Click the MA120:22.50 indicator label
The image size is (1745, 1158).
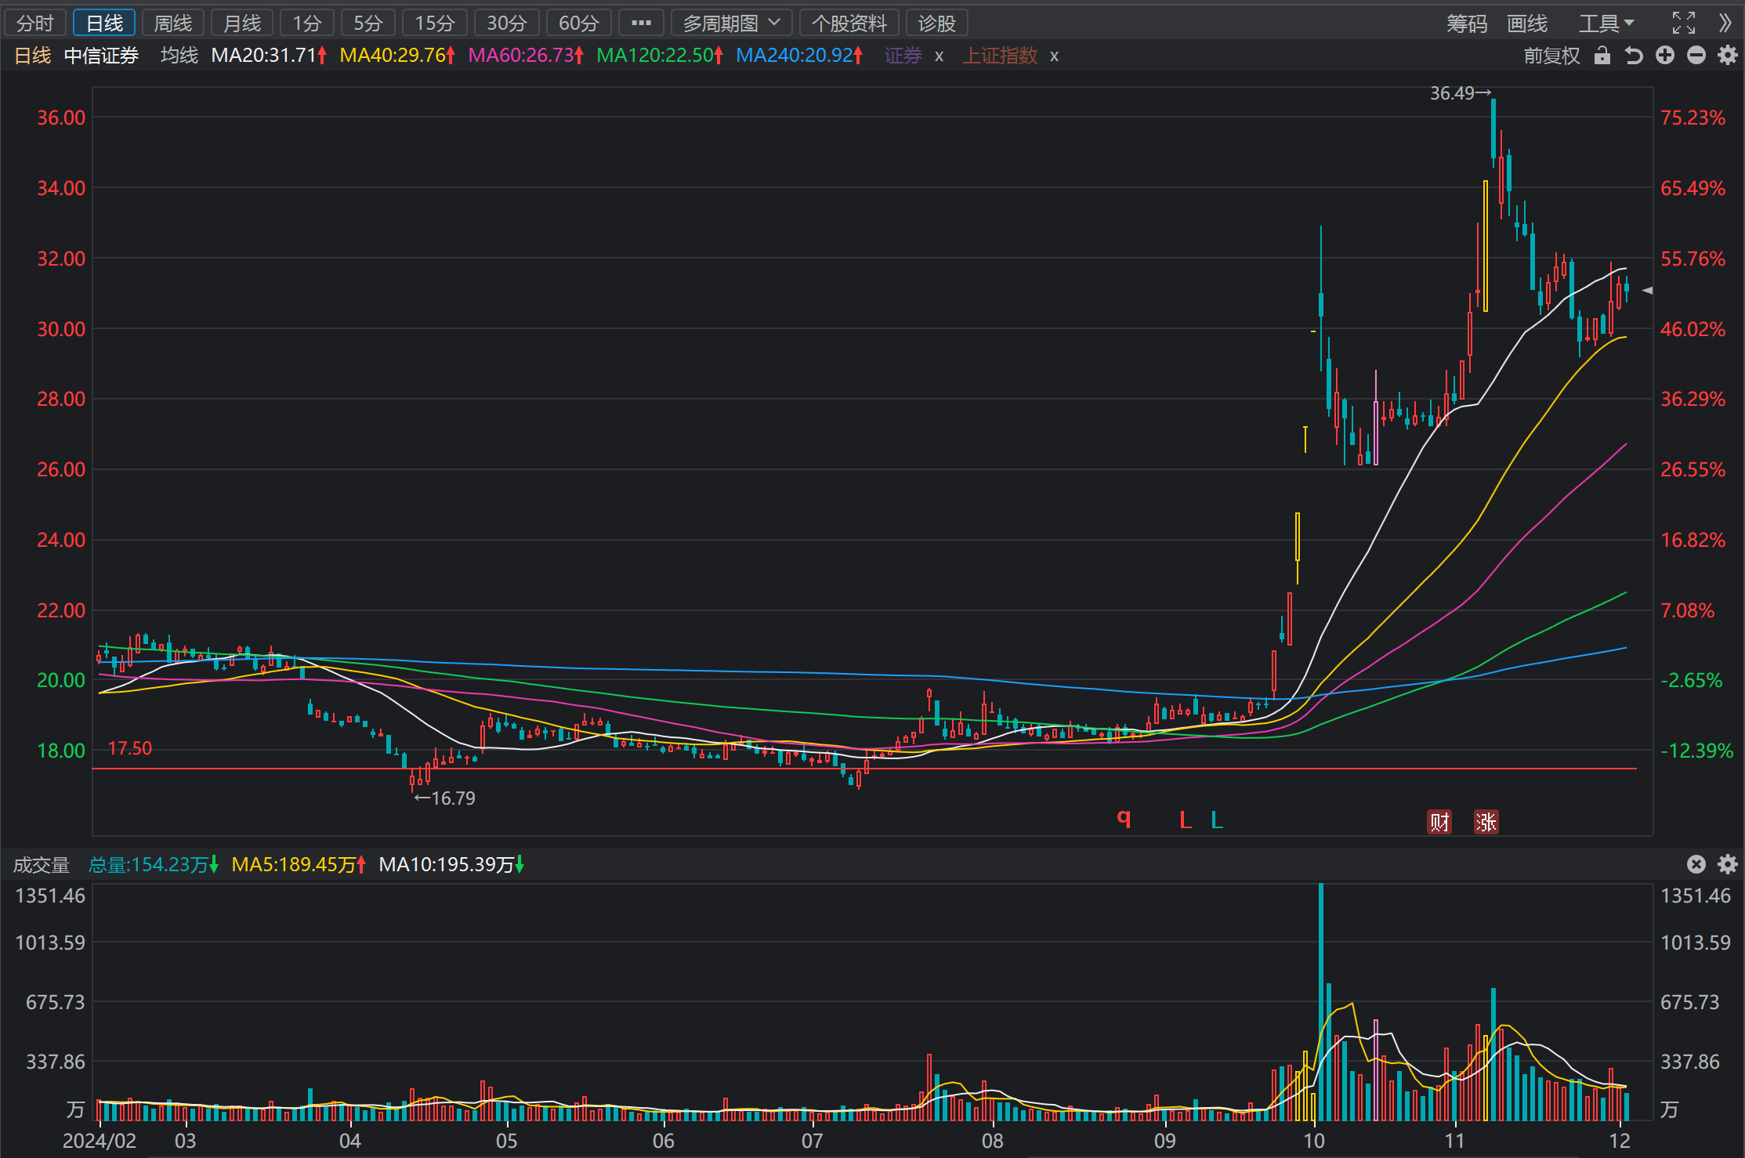click(660, 56)
